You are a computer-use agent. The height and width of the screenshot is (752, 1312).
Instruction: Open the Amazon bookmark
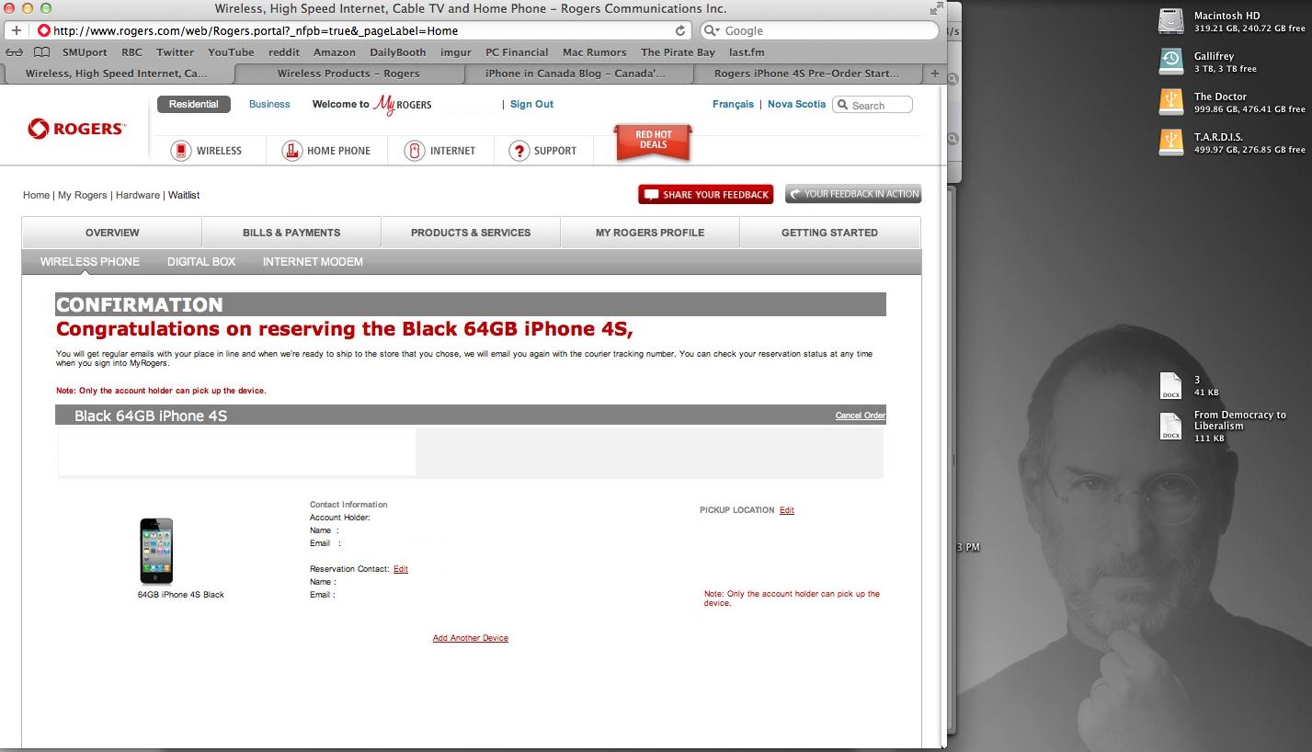(335, 52)
